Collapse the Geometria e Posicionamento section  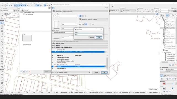(52, 11)
